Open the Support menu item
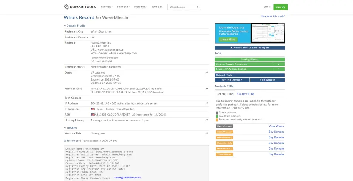The image size is (353, 181). [x=157, y=7]
